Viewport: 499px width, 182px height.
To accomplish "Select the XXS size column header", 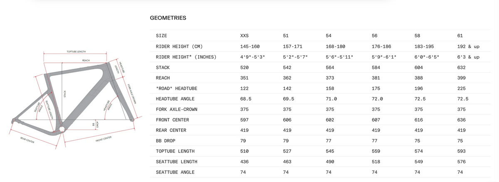I will pyautogui.click(x=245, y=36).
